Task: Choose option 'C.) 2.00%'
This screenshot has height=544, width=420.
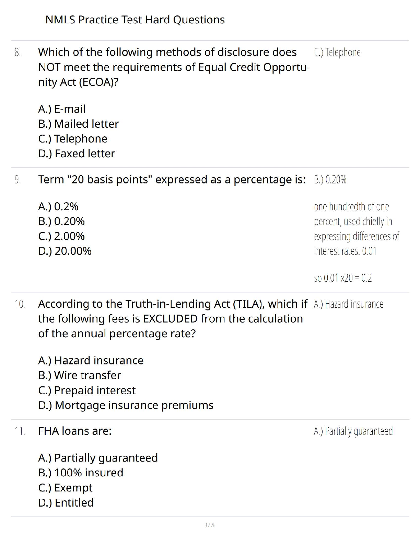Action: (61, 236)
